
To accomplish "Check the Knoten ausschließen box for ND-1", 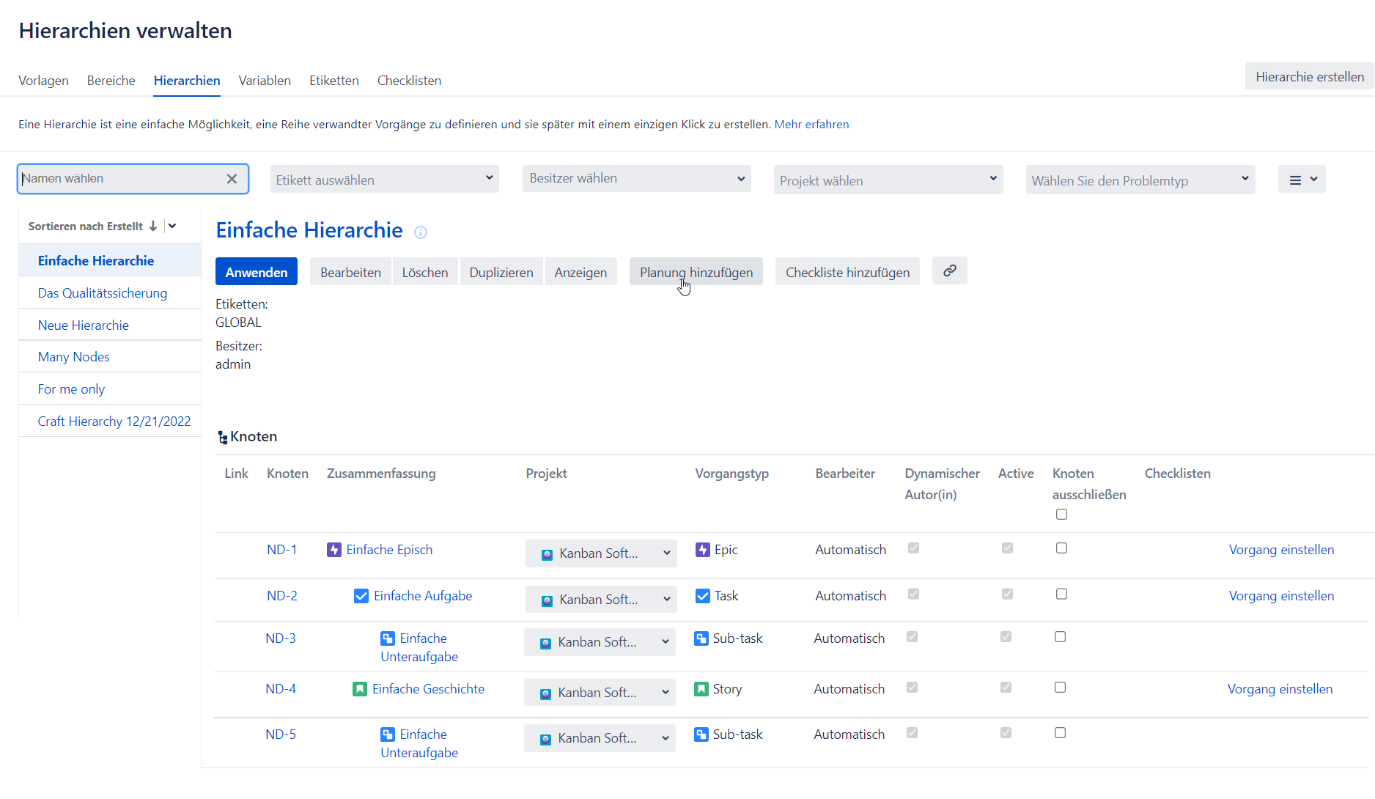I will (1061, 548).
